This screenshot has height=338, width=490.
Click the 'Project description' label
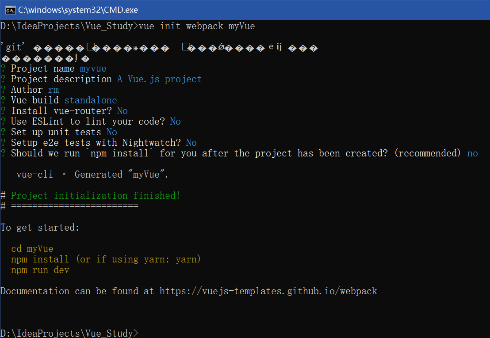tap(61, 79)
